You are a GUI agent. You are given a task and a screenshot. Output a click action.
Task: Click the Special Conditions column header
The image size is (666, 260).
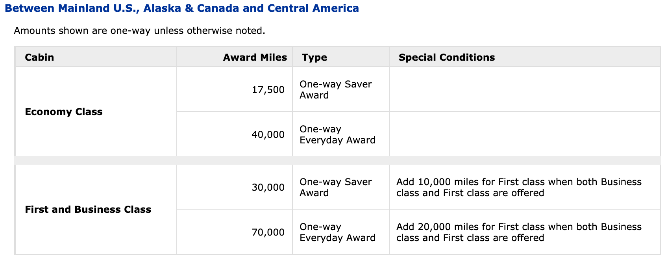(x=446, y=58)
